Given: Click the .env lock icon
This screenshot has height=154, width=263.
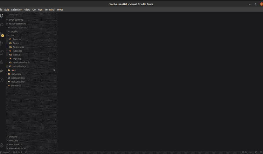Looking at the screenshot, I should click(9, 70).
